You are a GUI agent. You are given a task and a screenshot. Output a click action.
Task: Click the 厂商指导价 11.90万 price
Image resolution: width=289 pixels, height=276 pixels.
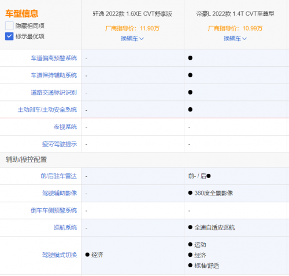pos(132,28)
